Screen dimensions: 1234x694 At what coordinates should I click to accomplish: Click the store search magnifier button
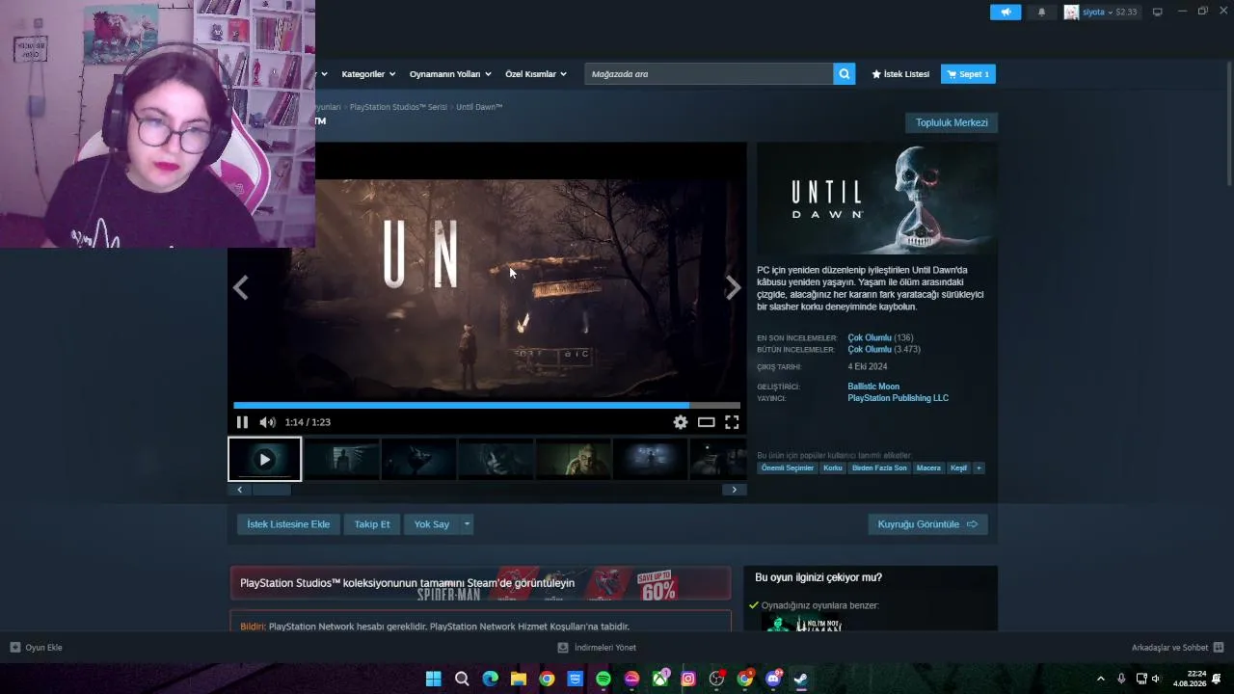pyautogui.click(x=844, y=74)
